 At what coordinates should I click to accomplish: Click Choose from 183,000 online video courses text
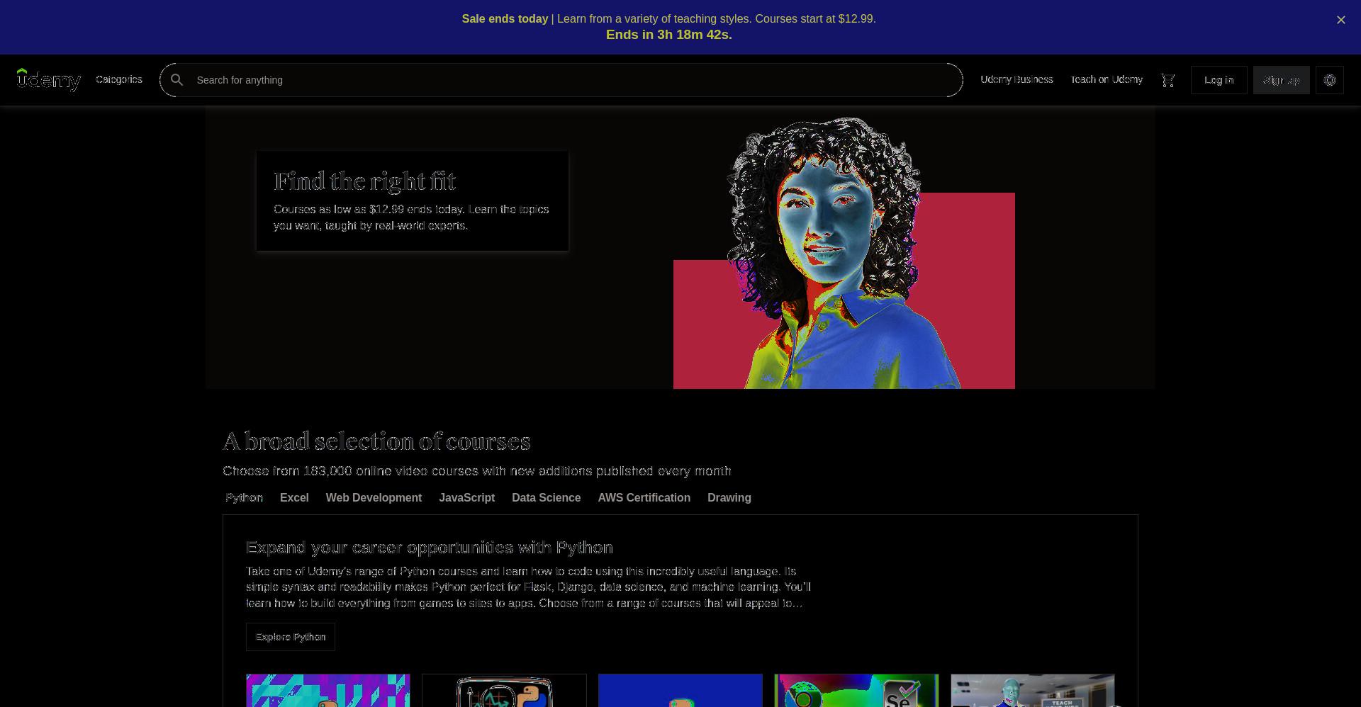coord(476,471)
